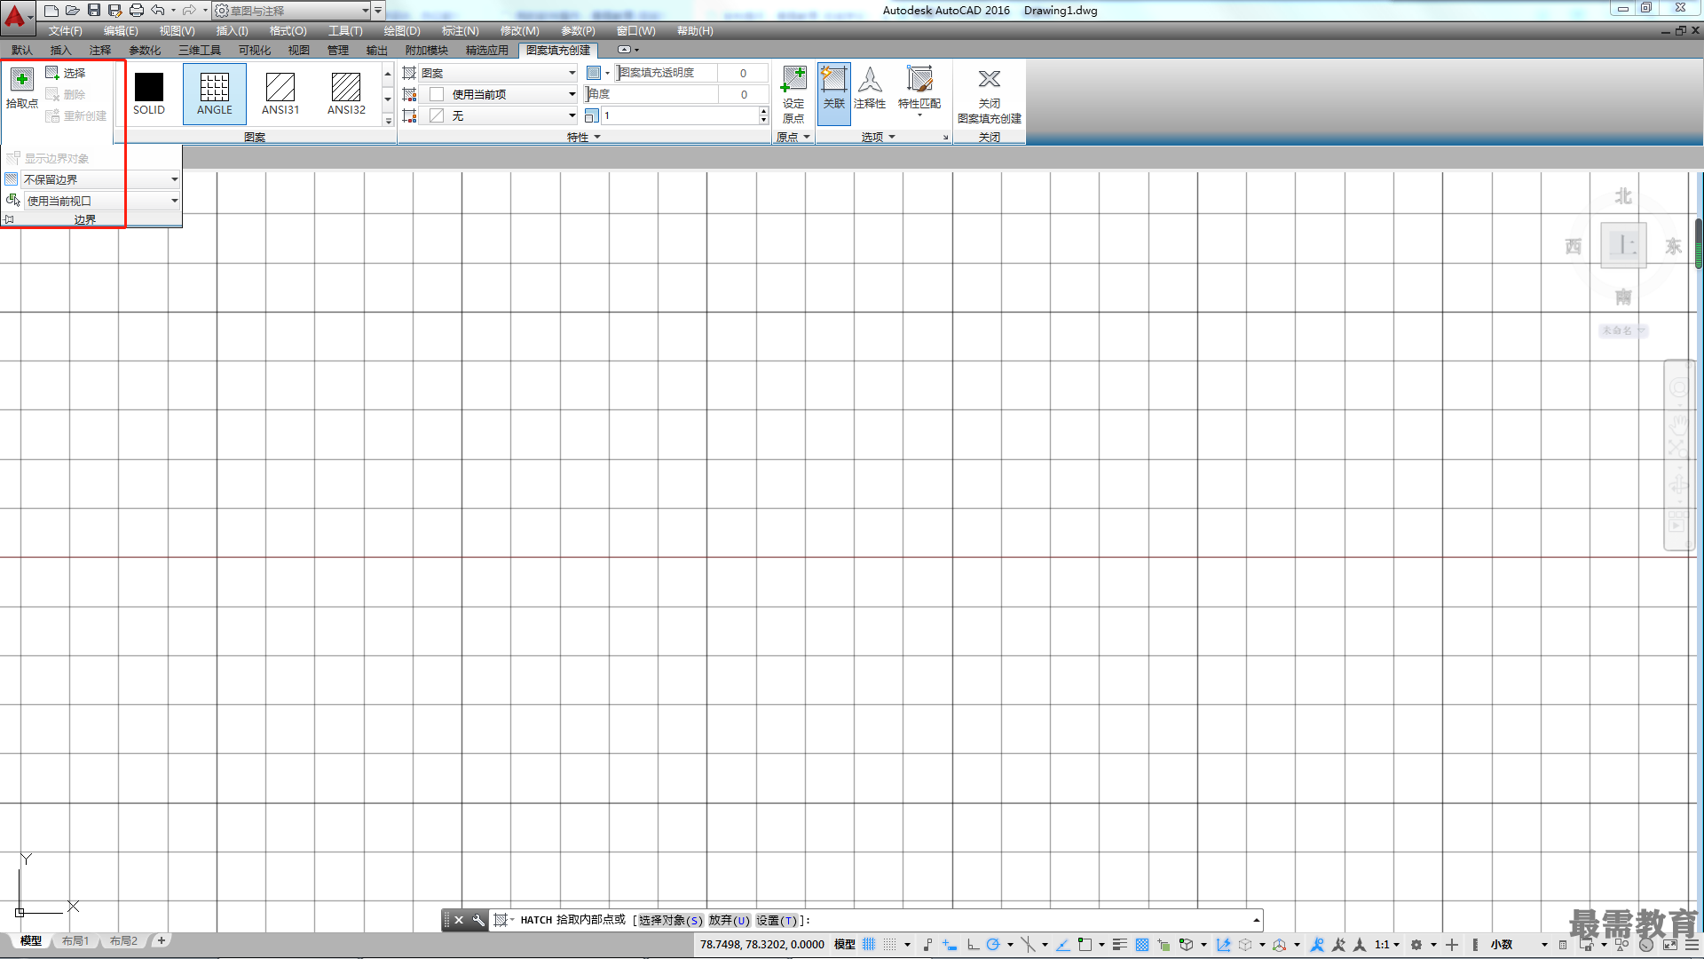Screen dimensions: 1704x959
Task: Click the 拾取点 pick points icon
Action: point(22,80)
